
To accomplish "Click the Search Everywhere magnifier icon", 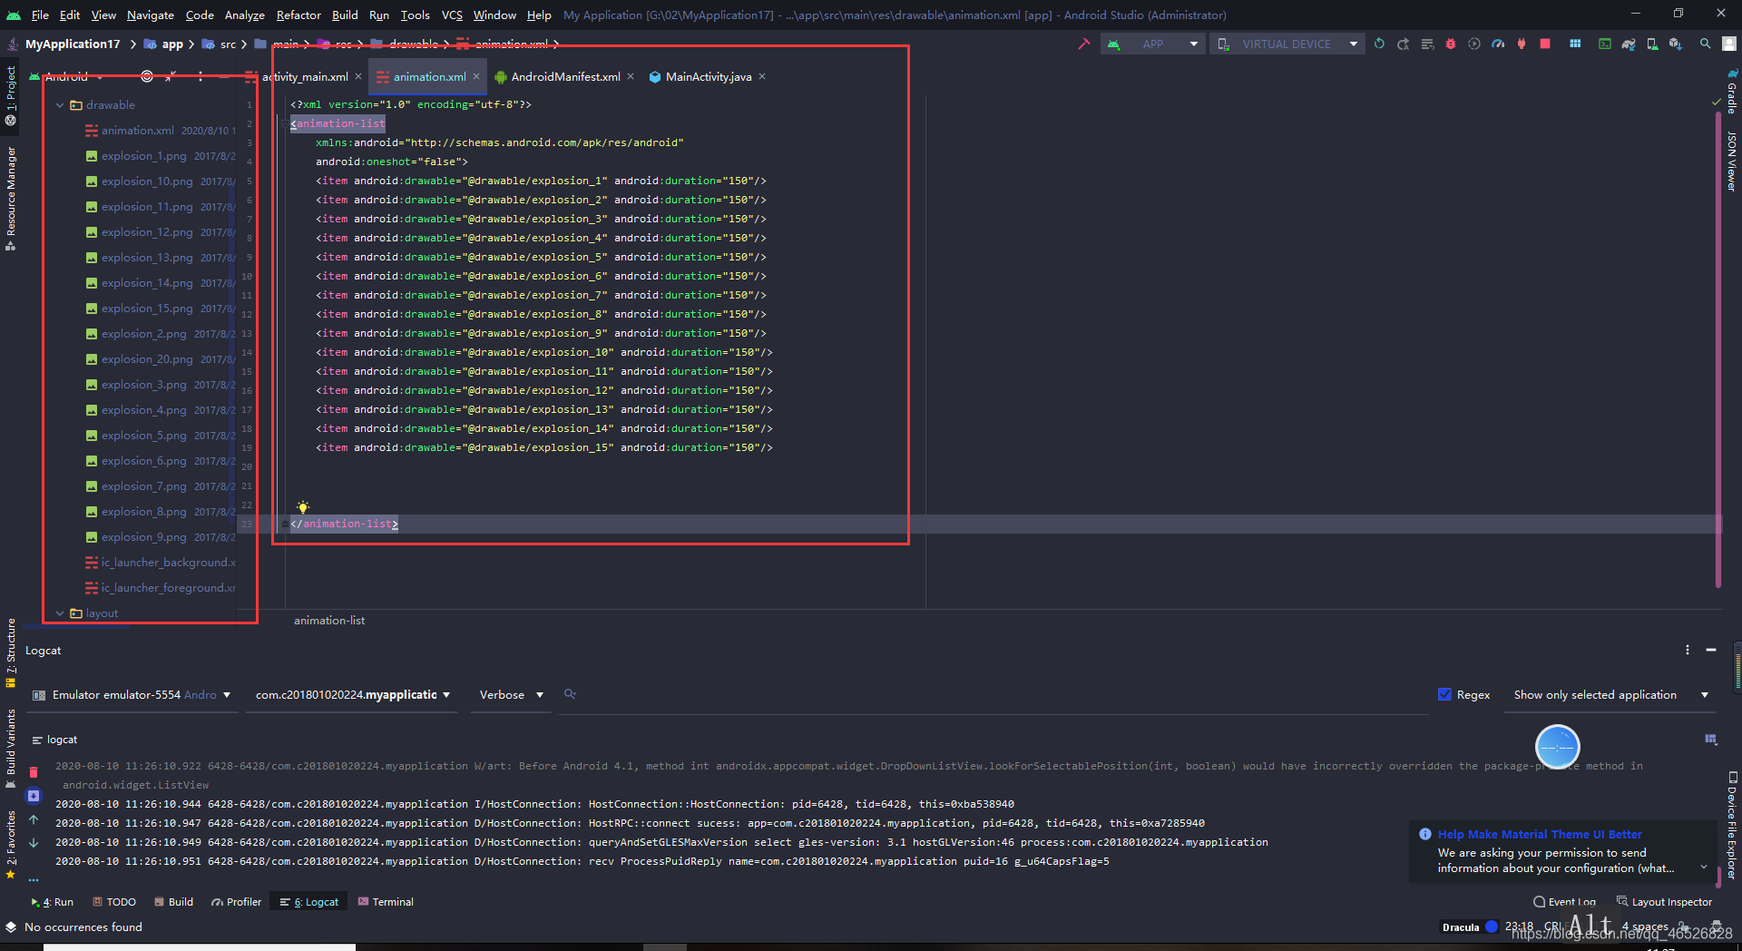I will [x=1706, y=44].
